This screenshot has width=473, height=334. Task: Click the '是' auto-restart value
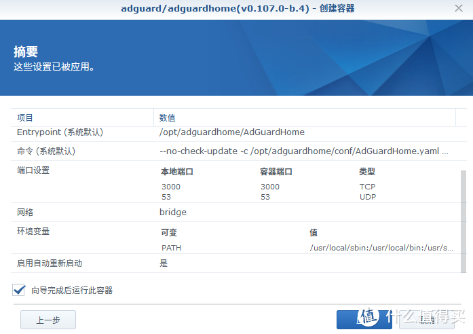[x=164, y=263]
